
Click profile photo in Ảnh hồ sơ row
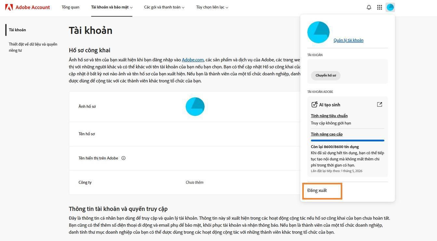coord(195,107)
